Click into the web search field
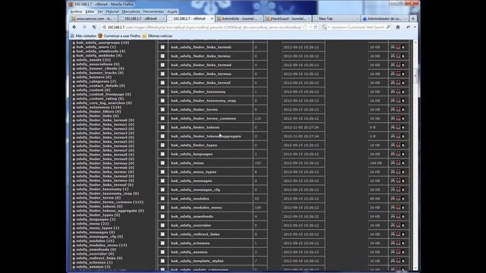Screen dimensions: 486x273 (358, 27)
